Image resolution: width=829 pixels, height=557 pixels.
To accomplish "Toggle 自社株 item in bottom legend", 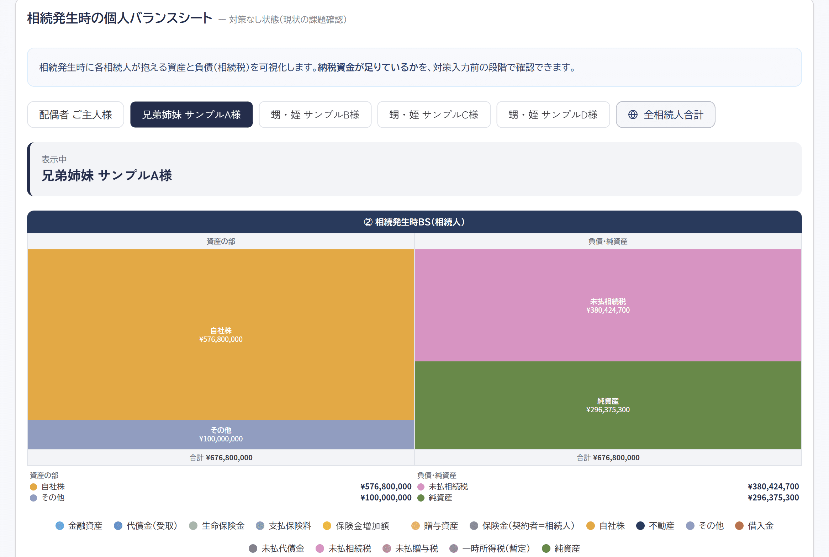I will 606,526.
